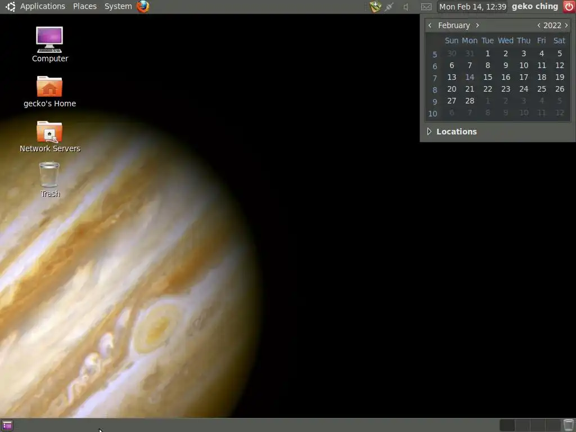Toggle the clock showing Mon Feb 14, 12:39
This screenshot has height=432, width=576.
[x=472, y=7]
